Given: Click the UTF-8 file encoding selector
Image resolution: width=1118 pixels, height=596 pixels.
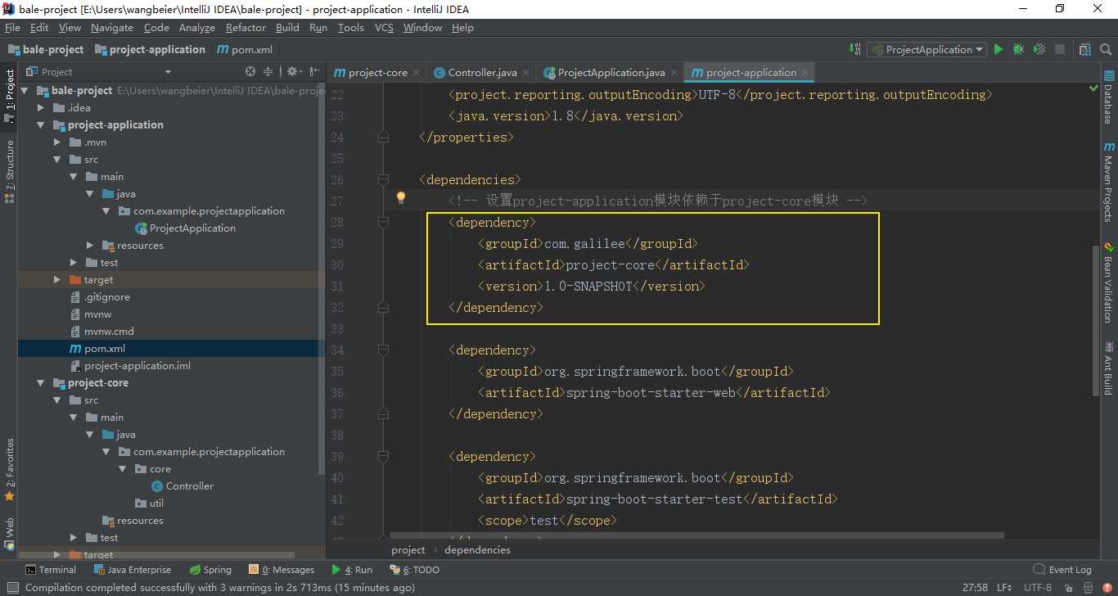Looking at the screenshot, I should [x=1038, y=588].
